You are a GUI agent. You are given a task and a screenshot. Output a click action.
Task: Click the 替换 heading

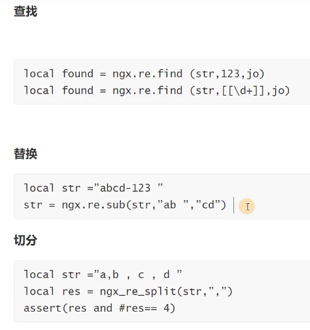[25, 153]
